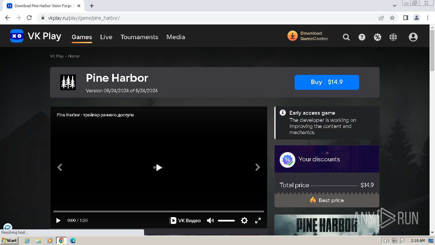Expand tab search chevron in title bar
This screenshot has height=245, width=435.
(395, 6)
